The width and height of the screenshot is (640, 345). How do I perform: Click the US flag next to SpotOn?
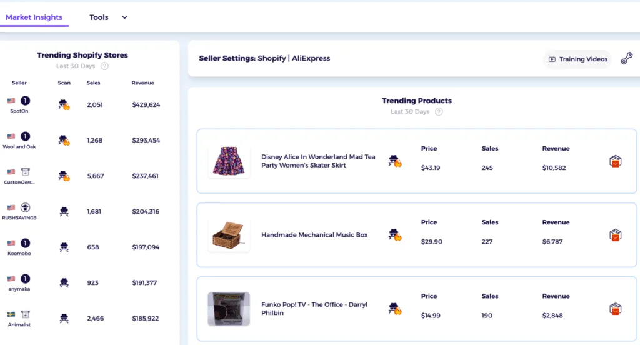(11, 101)
